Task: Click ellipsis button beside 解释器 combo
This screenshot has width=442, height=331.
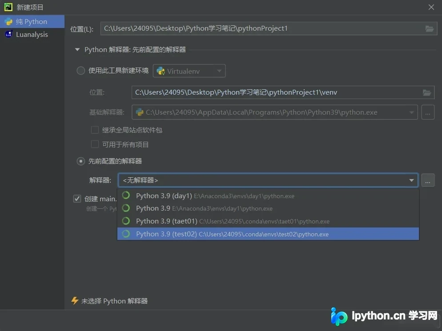Action: pos(428,180)
